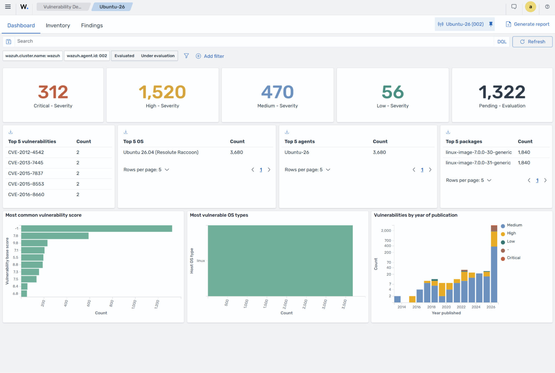Toggle the Evaluated filter
The height and width of the screenshot is (373, 555).
[x=124, y=56]
